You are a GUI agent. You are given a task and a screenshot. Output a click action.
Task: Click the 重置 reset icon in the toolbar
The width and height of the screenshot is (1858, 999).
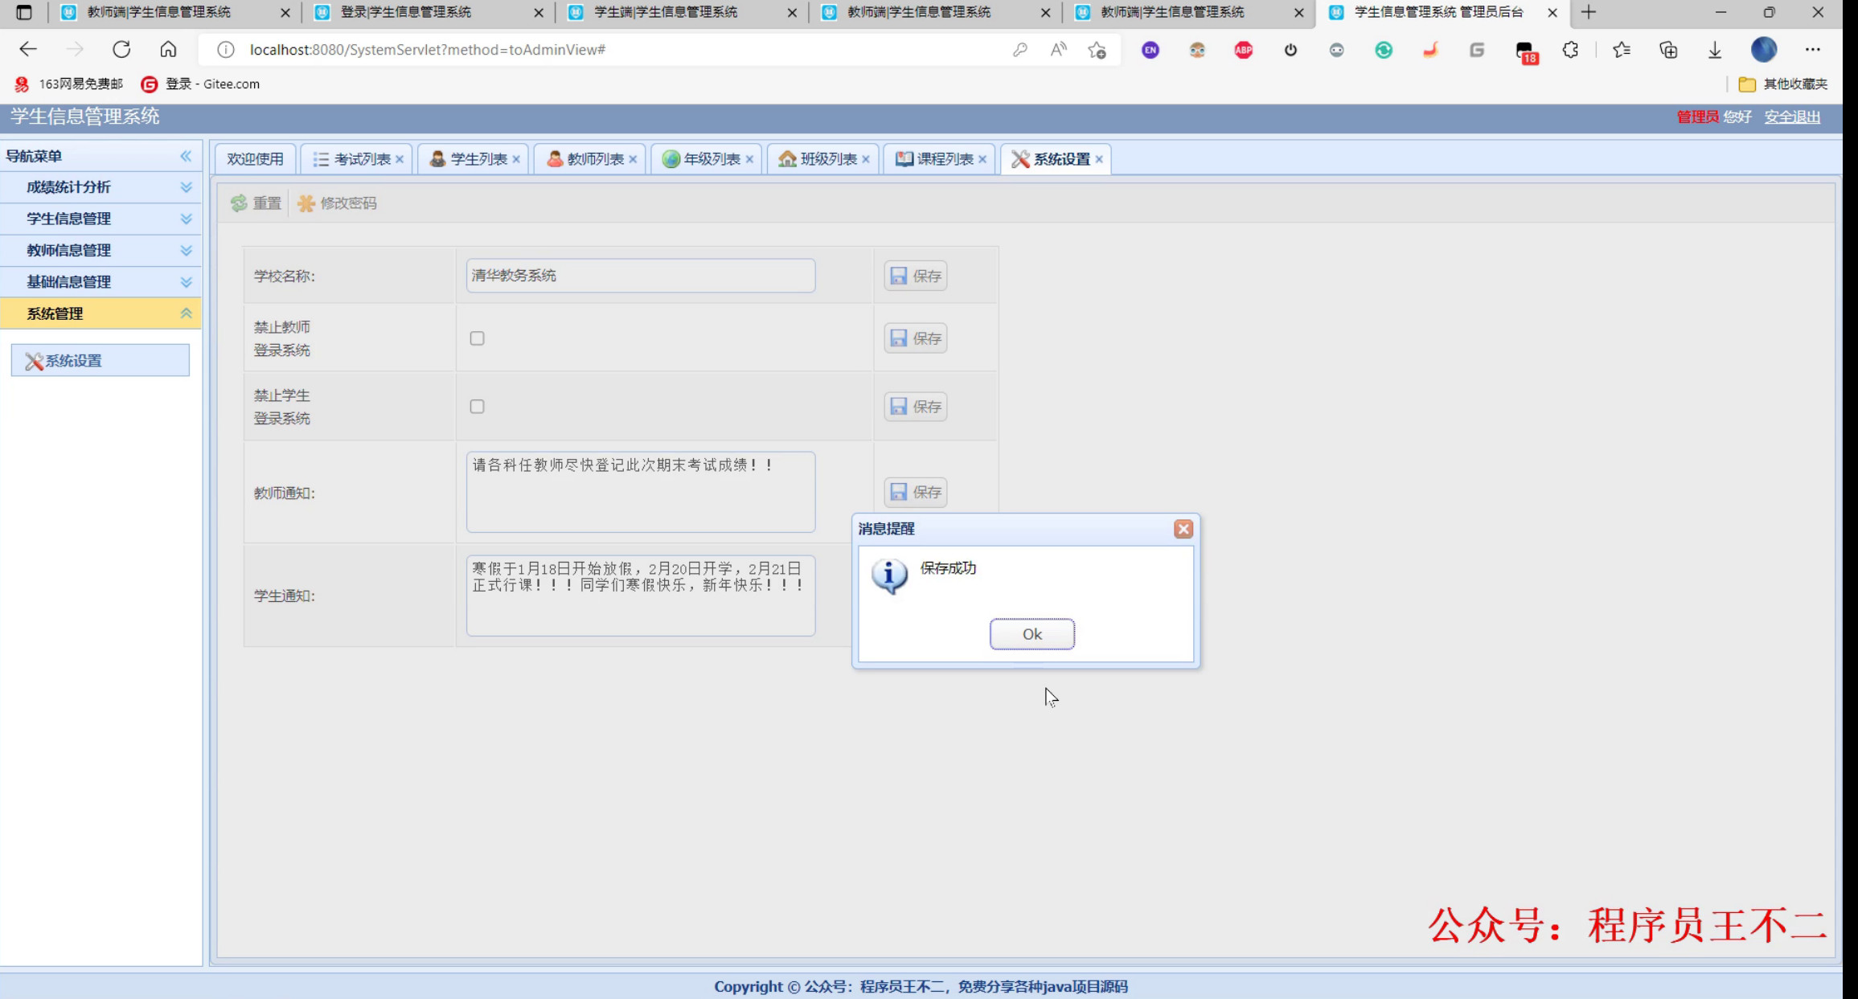pyautogui.click(x=239, y=203)
